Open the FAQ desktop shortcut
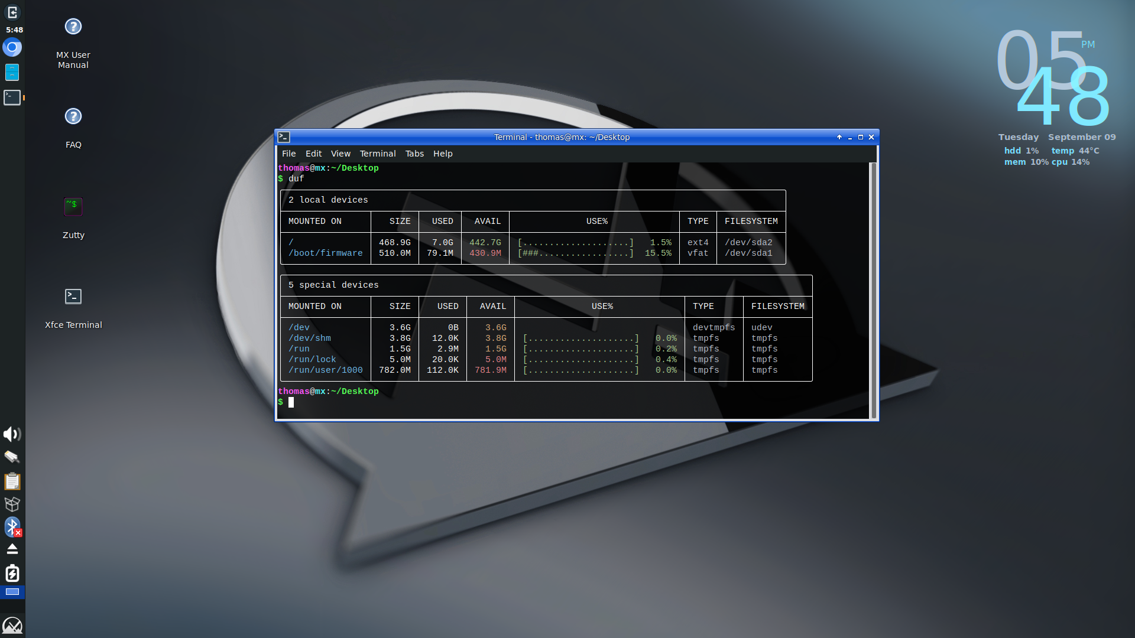The width and height of the screenshot is (1135, 638). [x=73, y=116]
